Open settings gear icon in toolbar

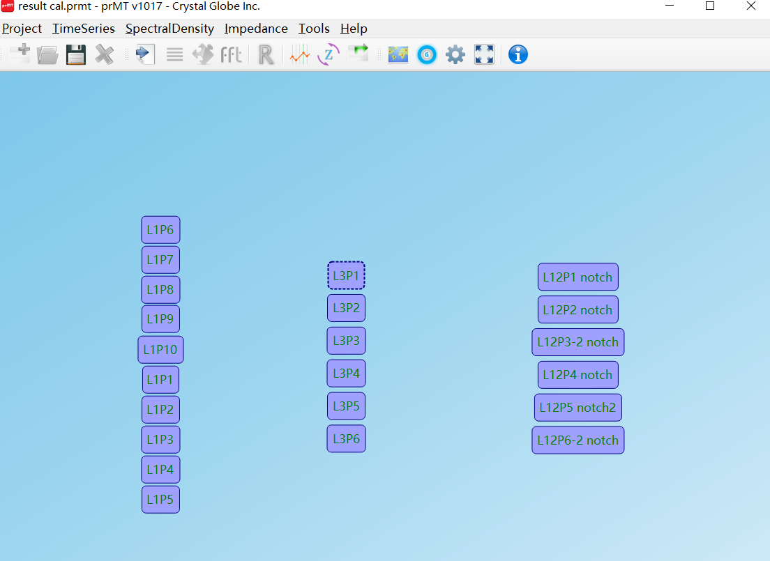pos(455,54)
